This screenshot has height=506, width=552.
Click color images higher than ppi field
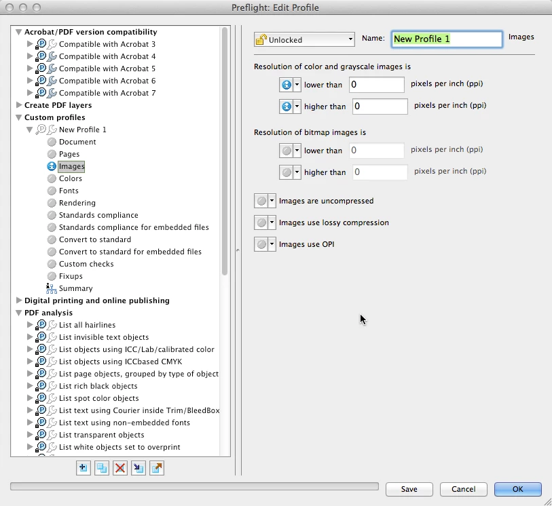380,106
